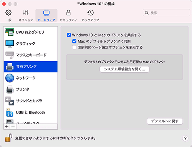Add a device with the plus button
This screenshot has height=147, width=192.
(7, 127)
